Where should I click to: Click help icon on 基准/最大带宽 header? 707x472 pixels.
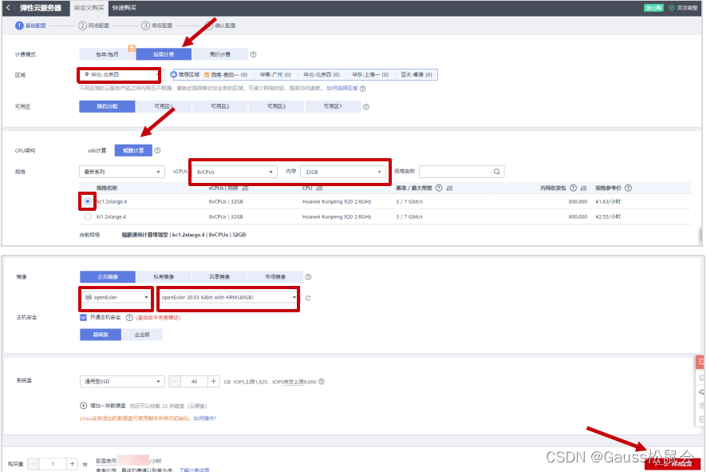439,188
